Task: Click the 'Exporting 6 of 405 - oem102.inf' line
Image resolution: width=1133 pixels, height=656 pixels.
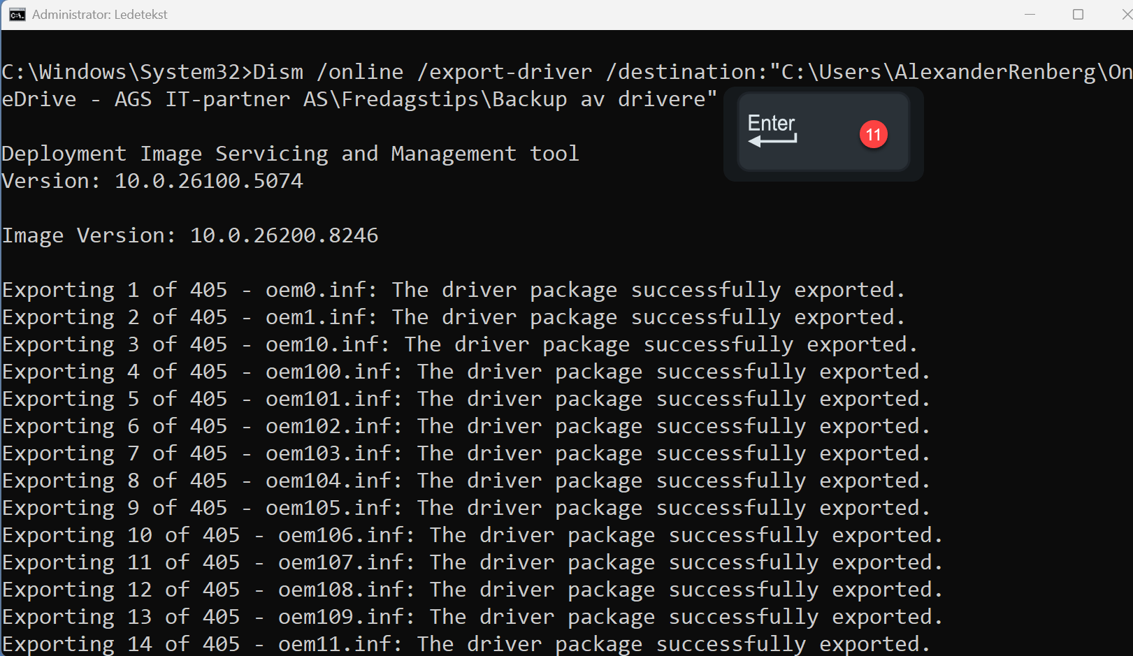Action: coord(466,426)
